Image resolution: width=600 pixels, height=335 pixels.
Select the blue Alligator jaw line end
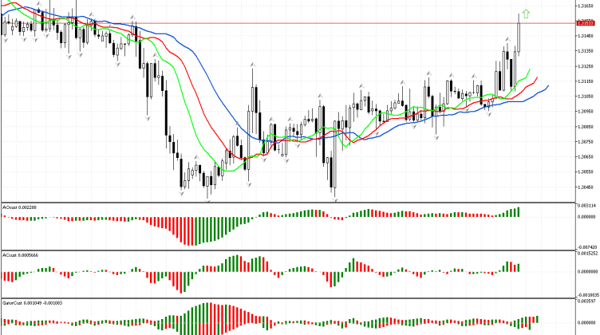coord(547,85)
